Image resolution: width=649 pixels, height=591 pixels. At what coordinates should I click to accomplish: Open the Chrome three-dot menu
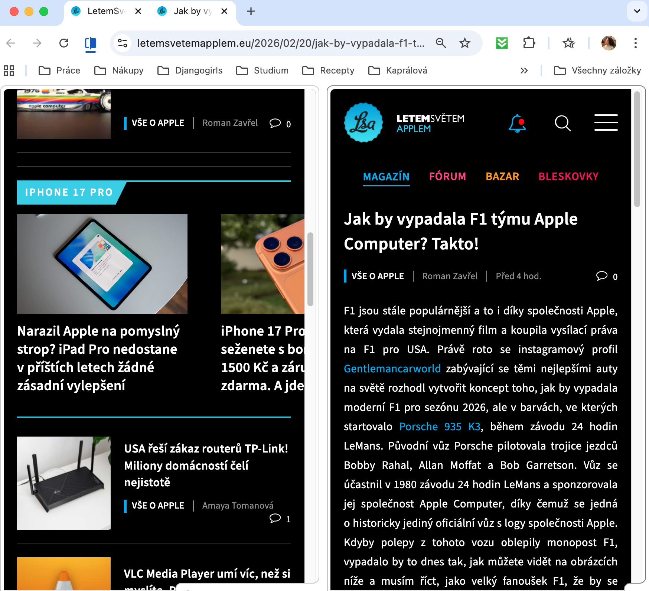click(636, 43)
